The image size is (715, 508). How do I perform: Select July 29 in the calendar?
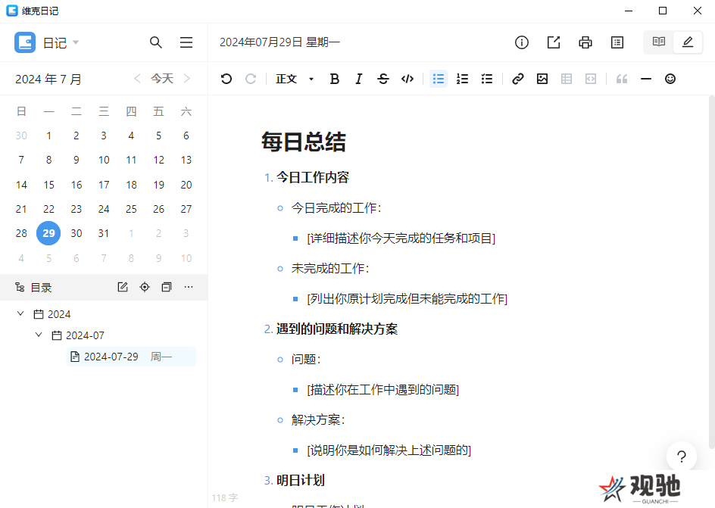pyautogui.click(x=48, y=233)
